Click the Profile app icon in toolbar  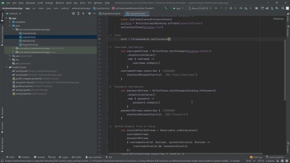[241, 8]
